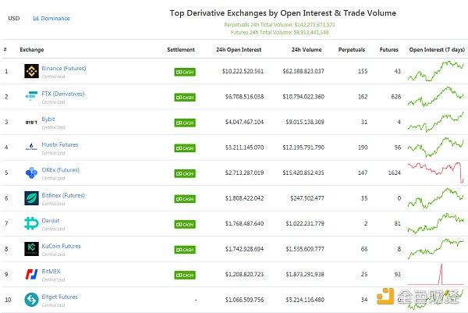This screenshot has height=313, width=468.
Task: Click the Cash settlement badge for Binance
Action: pos(185,72)
